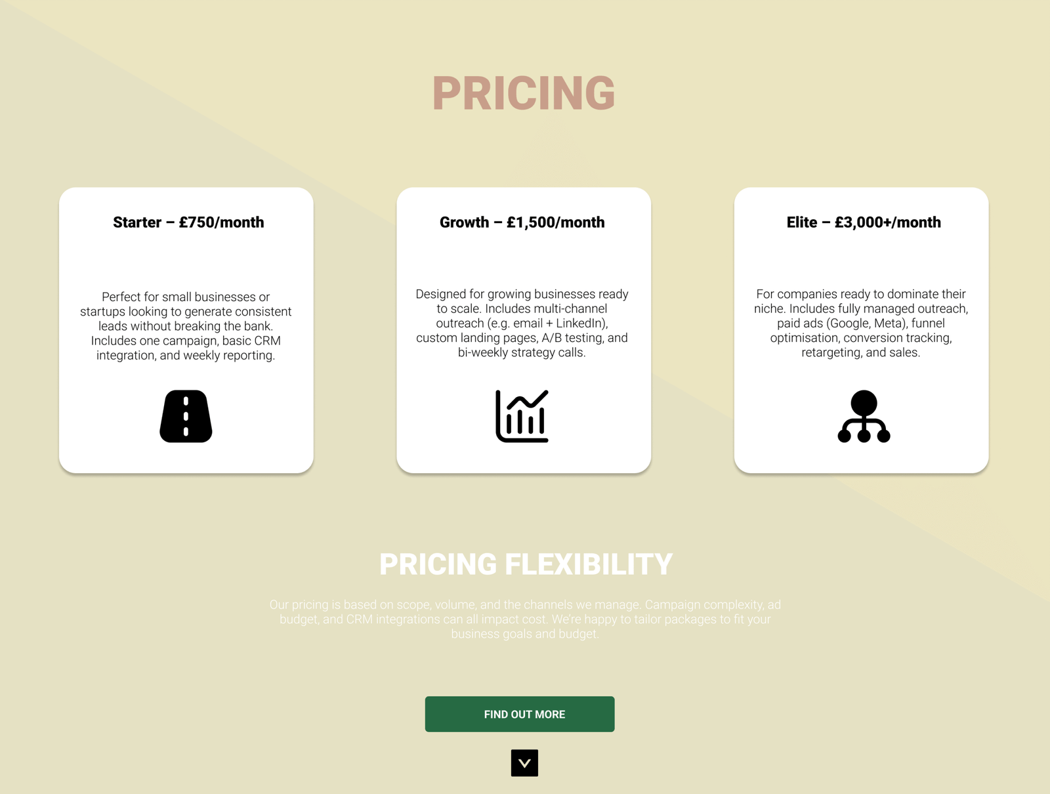Click 'integration, and weekly reporting' line in Starter card

pos(186,356)
